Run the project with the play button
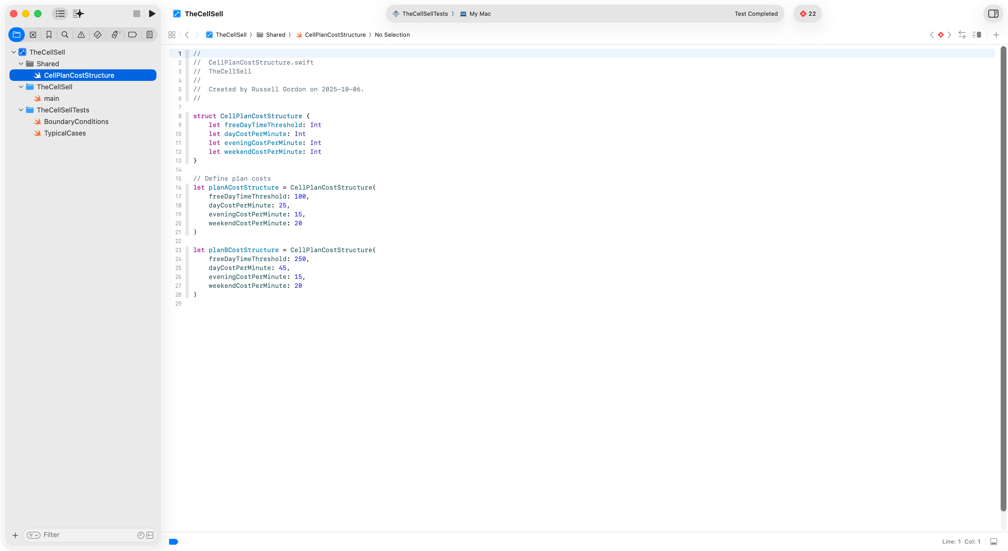Viewport: 1008px width, 551px height. point(152,14)
